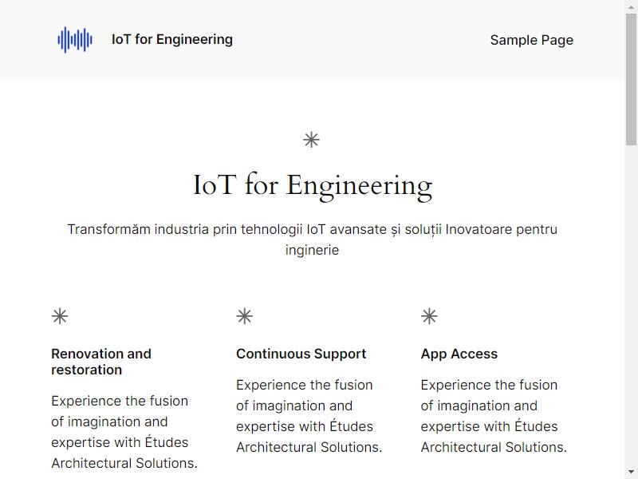Click description text under Renovation and restoration
Screen dimensions: 638x479
[124, 432]
